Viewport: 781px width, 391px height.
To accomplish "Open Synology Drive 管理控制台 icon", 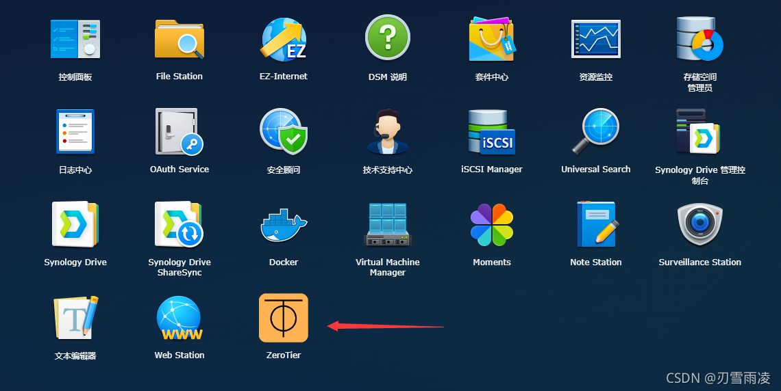I will (x=698, y=132).
